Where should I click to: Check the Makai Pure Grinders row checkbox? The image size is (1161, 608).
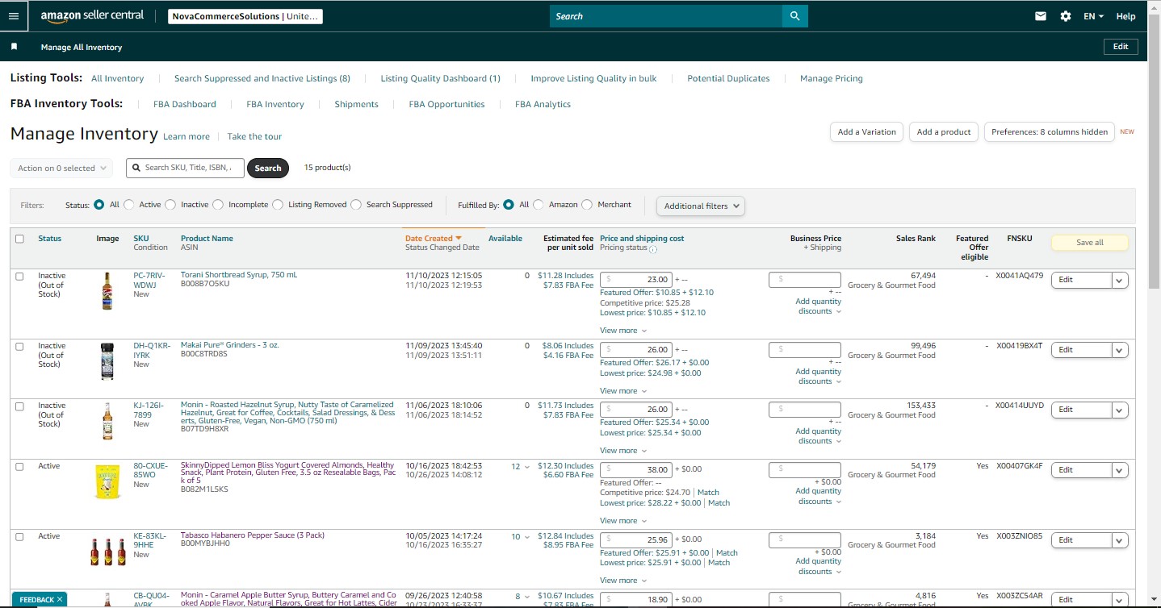19,346
